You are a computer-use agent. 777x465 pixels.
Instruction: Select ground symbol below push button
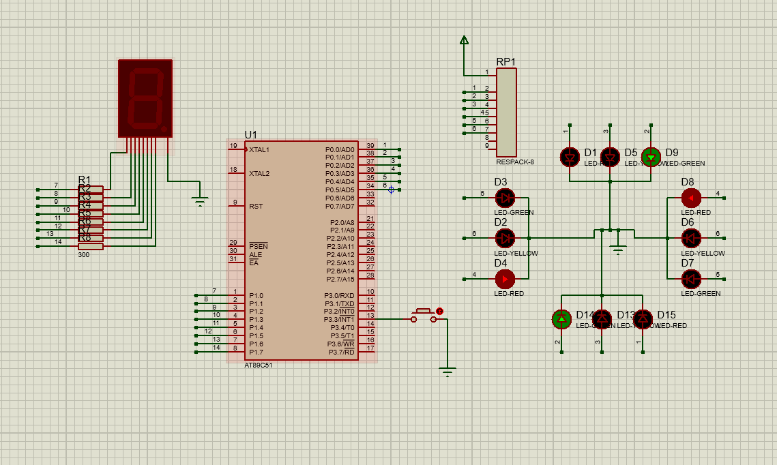pos(448,371)
